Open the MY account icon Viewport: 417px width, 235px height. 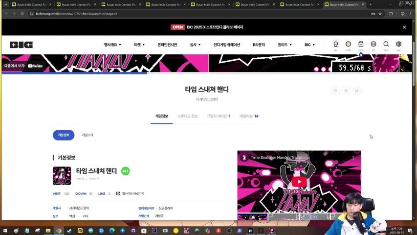pyautogui.click(x=336, y=45)
